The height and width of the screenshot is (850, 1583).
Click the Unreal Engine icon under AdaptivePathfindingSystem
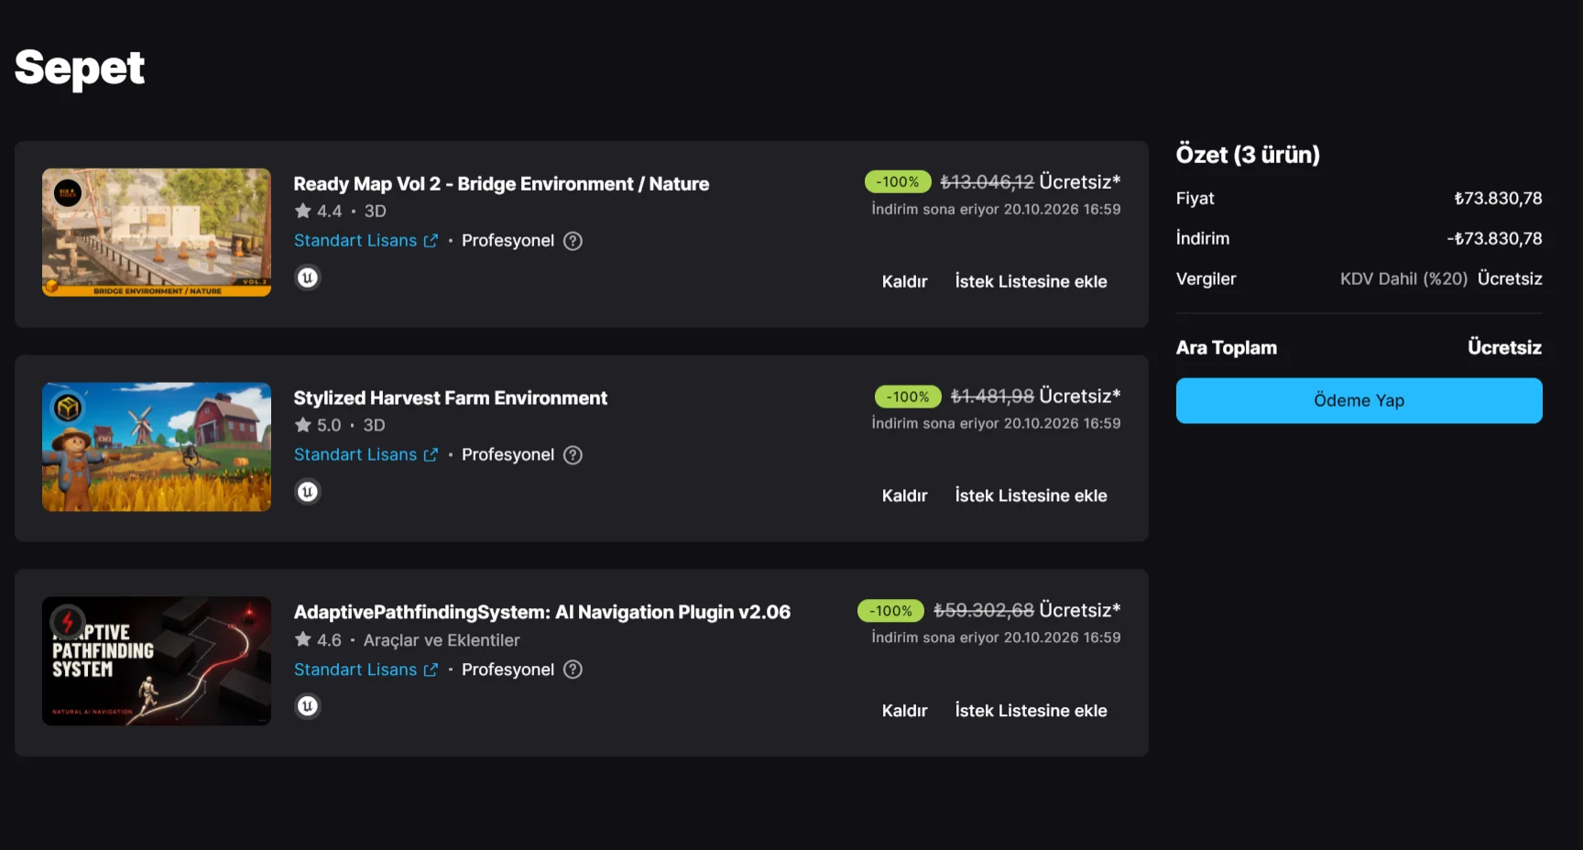point(308,706)
